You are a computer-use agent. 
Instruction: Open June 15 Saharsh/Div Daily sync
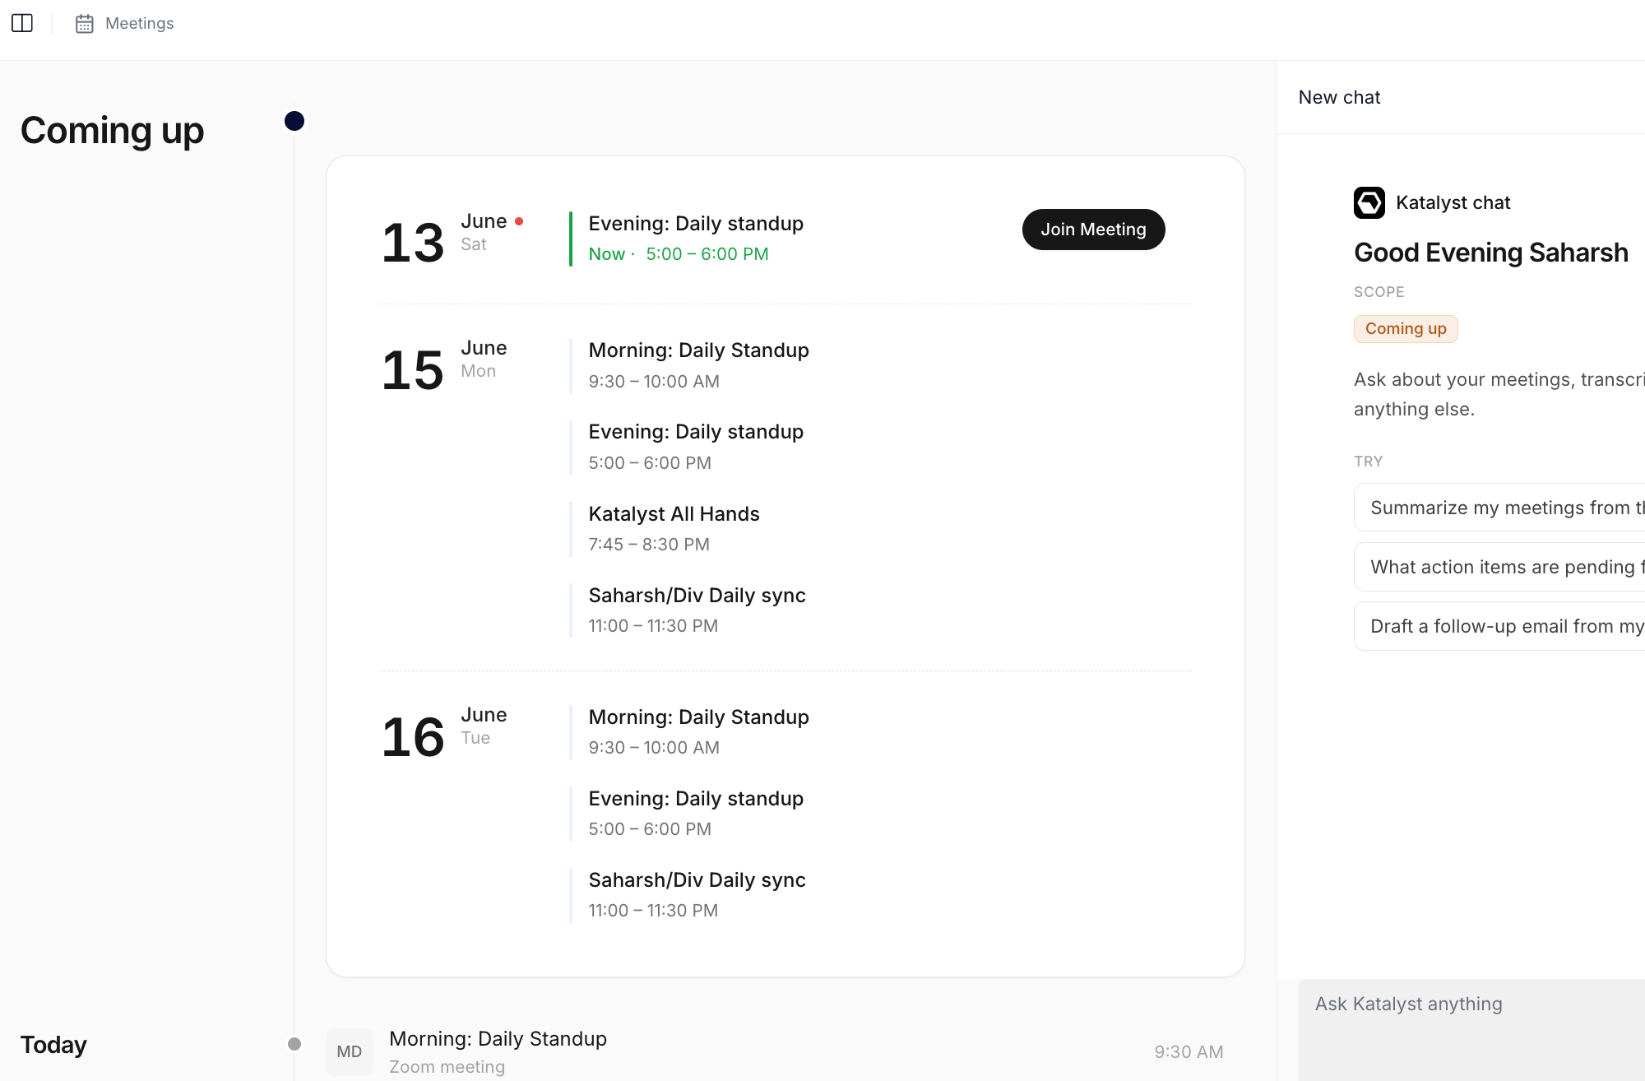click(697, 596)
